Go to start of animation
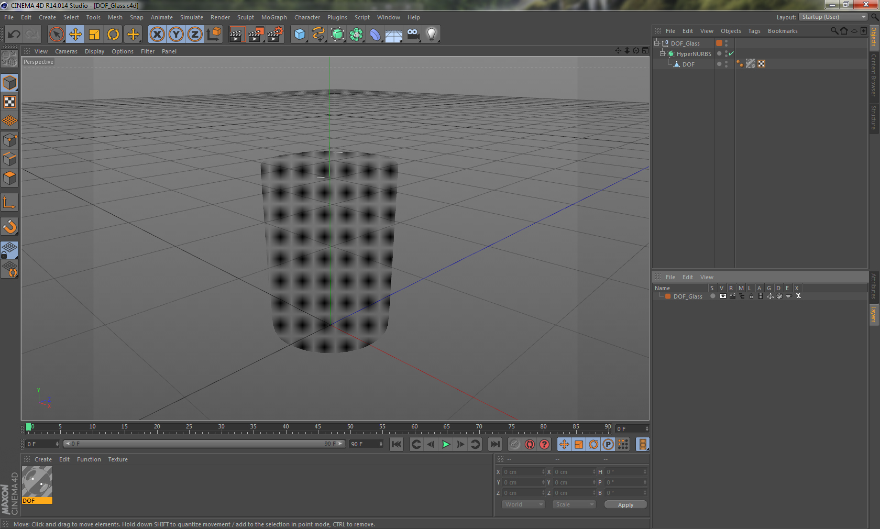 [x=397, y=444]
